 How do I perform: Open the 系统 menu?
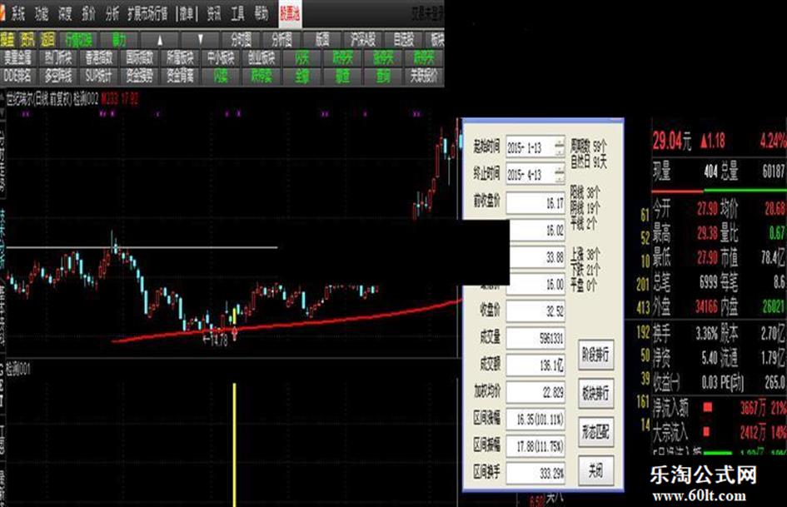tap(18, 13)
